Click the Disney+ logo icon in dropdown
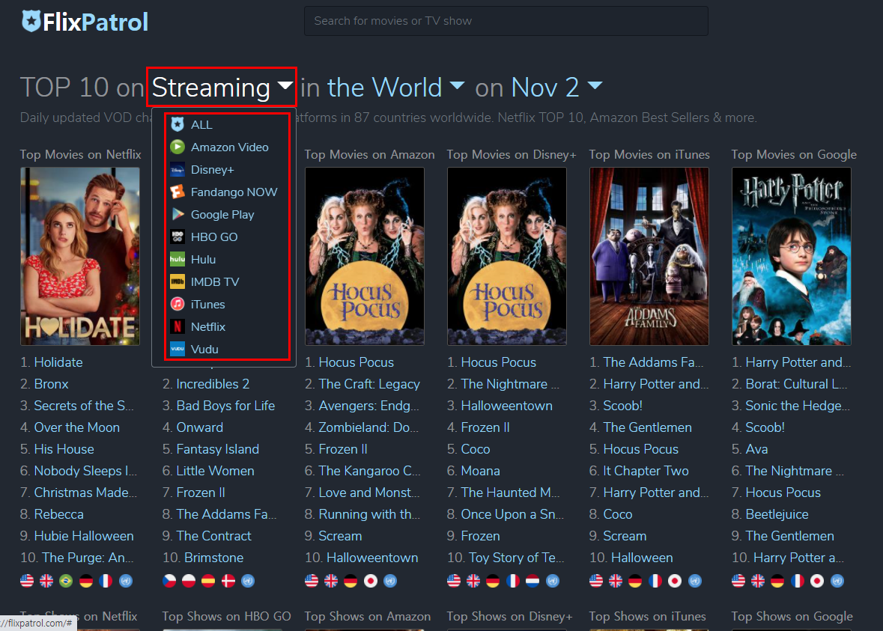The height and width of the screenshot is (631, 883). pos(177,169)
